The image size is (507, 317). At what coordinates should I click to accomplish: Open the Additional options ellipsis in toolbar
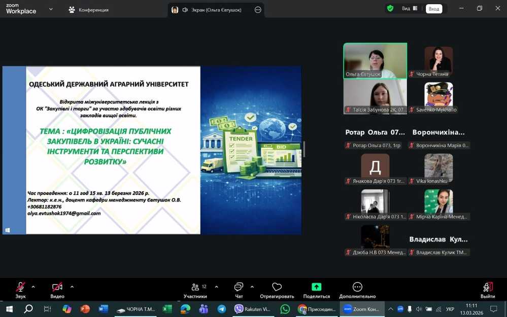pos(357,288)
